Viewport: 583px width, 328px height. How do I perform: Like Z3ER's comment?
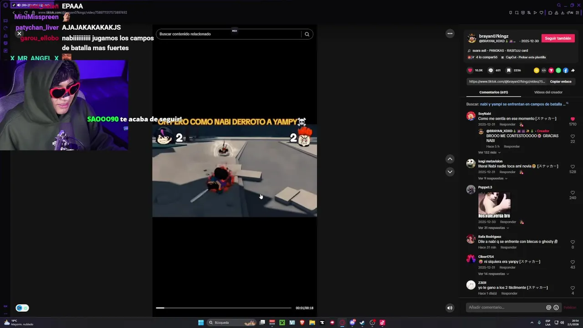pyautogui.click(x=573, y=288)
